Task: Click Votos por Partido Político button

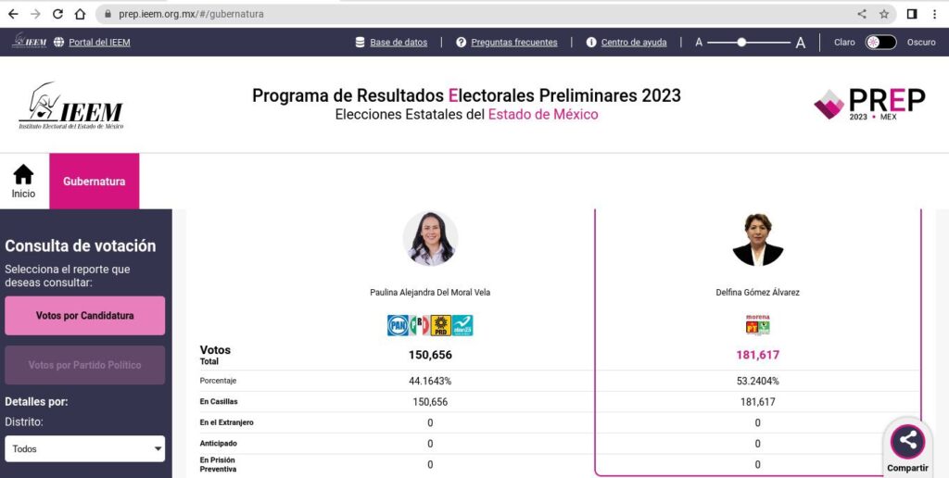Action: 85,365
